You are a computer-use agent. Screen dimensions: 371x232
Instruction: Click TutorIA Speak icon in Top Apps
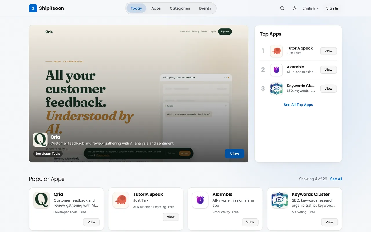(277, 51)
